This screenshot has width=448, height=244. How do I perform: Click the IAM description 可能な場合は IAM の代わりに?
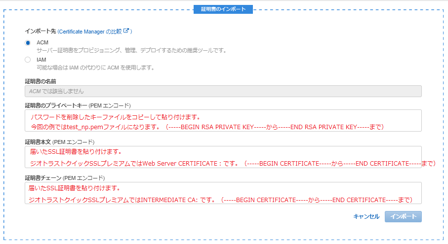point(96,68)
